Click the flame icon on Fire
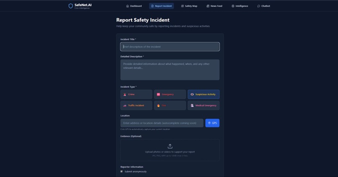 click(158, 106)
